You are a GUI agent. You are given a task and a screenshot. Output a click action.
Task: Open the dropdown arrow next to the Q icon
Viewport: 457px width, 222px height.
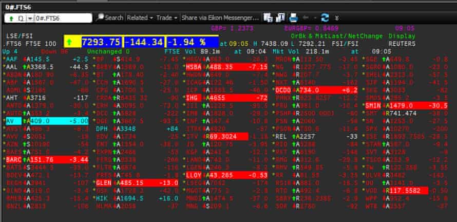point(30,18)
